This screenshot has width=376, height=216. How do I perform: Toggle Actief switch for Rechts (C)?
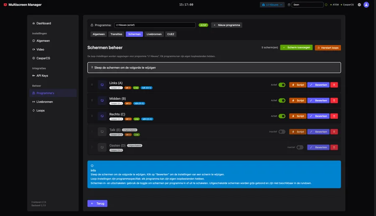pyautogui.click(x=282, y=116)
